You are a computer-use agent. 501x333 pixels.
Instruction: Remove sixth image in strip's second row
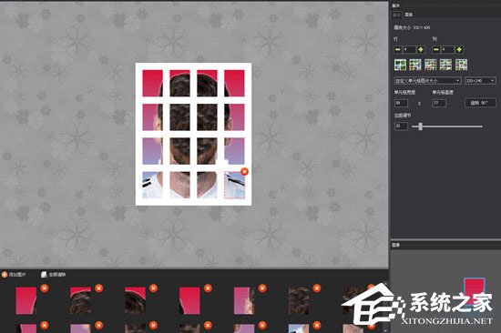317,326
